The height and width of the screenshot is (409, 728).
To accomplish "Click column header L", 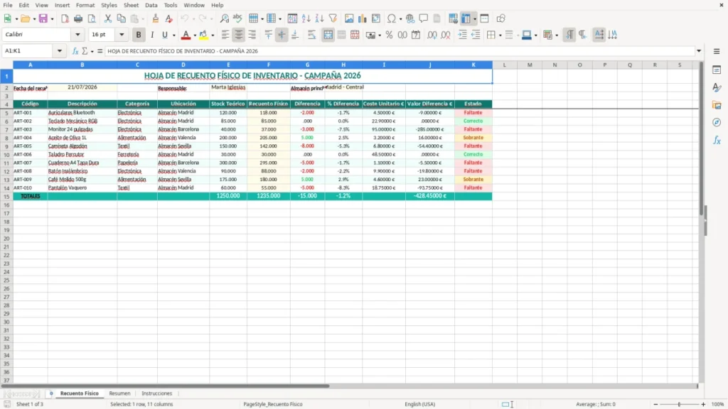I will coord(505,65).
